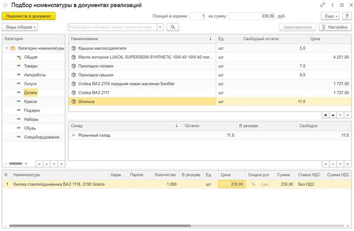Click the box icon beside Прокладка головки
Viewport: 354px width, 231px height.
click(x=73, y=66)
